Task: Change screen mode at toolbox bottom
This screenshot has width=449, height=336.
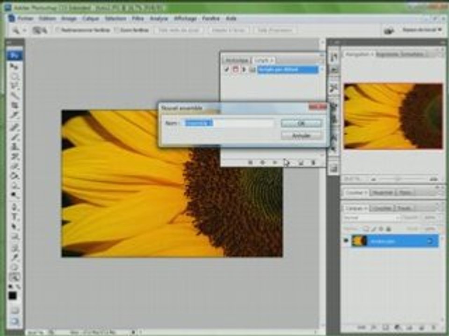Action: (x=14, y=321)
